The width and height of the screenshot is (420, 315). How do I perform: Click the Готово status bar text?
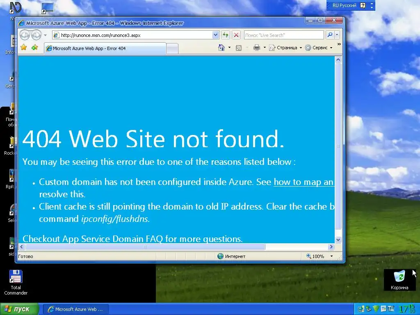coord(25,256)
